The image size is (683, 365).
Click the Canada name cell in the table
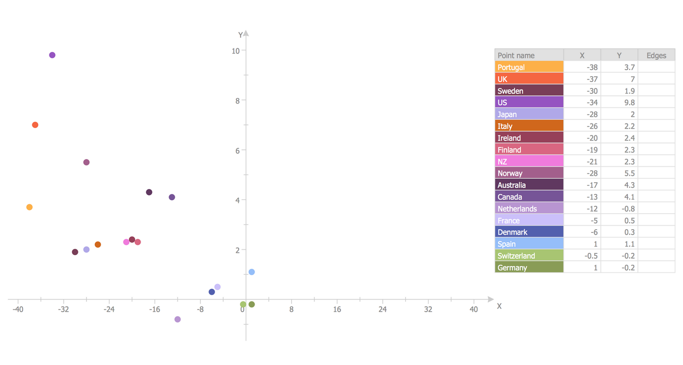529,197
